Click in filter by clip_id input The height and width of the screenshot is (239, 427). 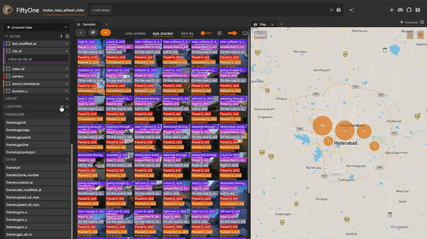point(37,59)
